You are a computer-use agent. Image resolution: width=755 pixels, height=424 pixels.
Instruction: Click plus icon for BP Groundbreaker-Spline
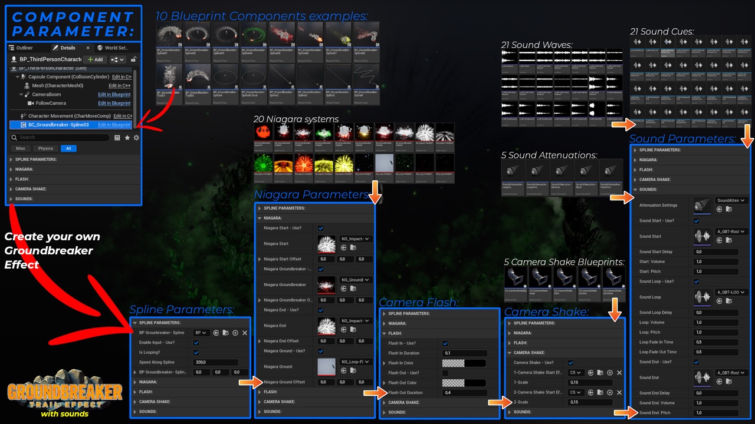[235, 333]
